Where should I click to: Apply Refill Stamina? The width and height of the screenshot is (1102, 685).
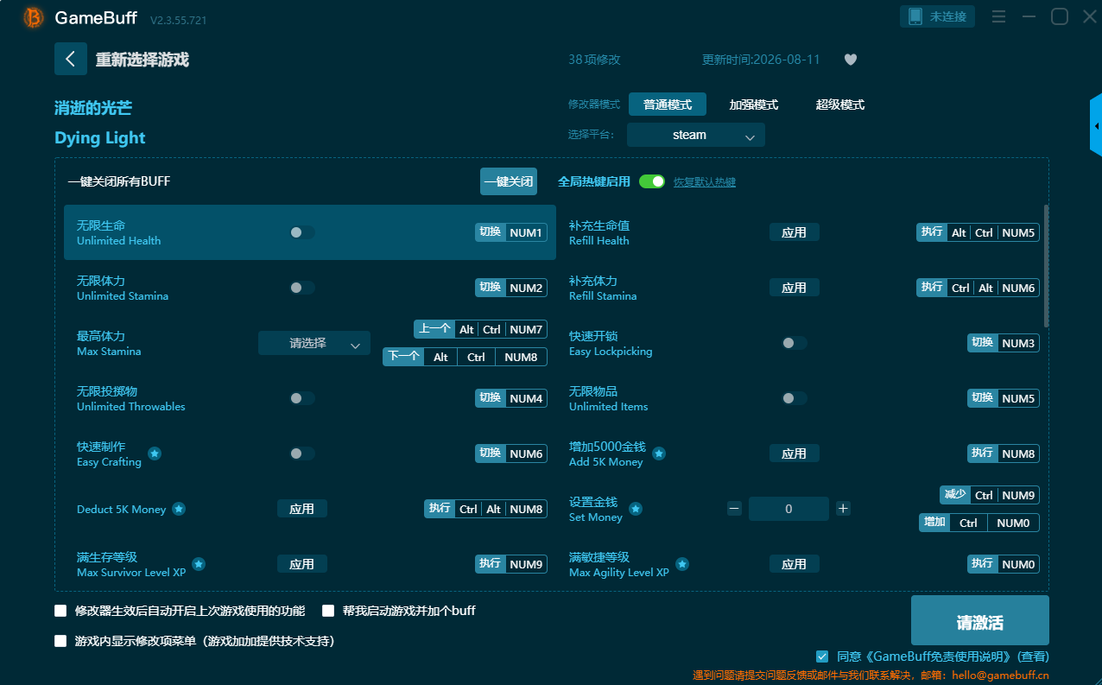coord(795,288)
